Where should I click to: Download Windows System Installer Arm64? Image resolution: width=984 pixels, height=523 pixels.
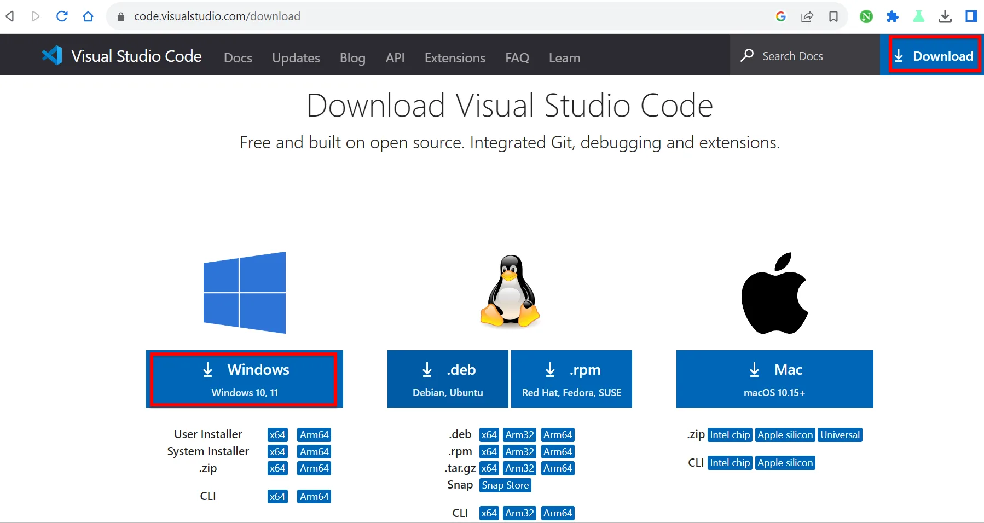click(314, 452)
